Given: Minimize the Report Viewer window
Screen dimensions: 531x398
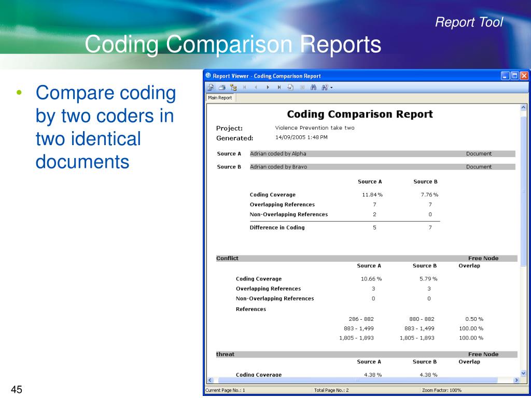Looking at the screenshot, I should [505, 76].
